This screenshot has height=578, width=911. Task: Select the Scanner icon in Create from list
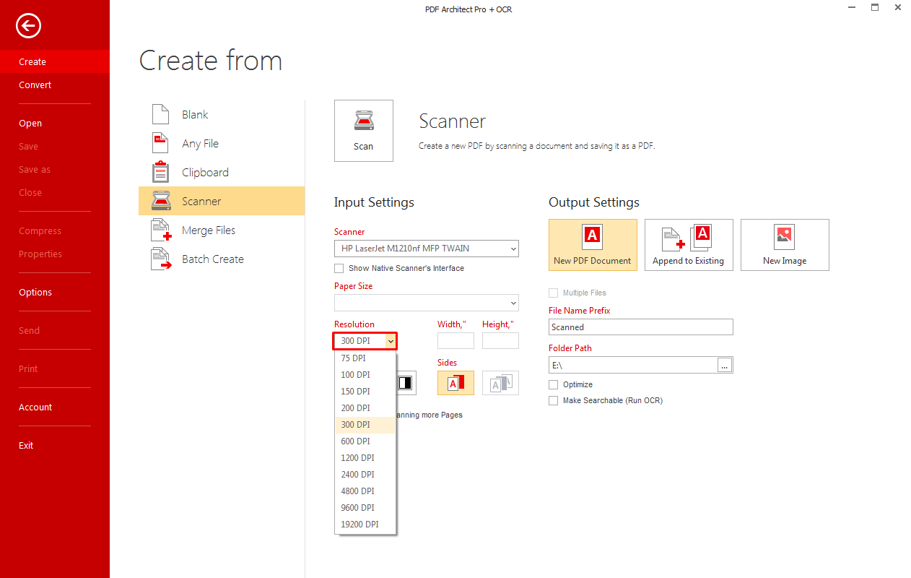[x=160, y=201]
